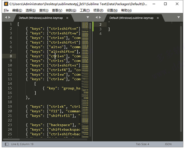
Task: Click right pane's forward tab arrow
Action: click(100, 17)
